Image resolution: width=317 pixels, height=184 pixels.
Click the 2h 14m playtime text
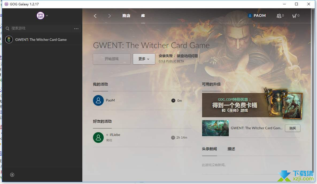click(x=182, y=138)
